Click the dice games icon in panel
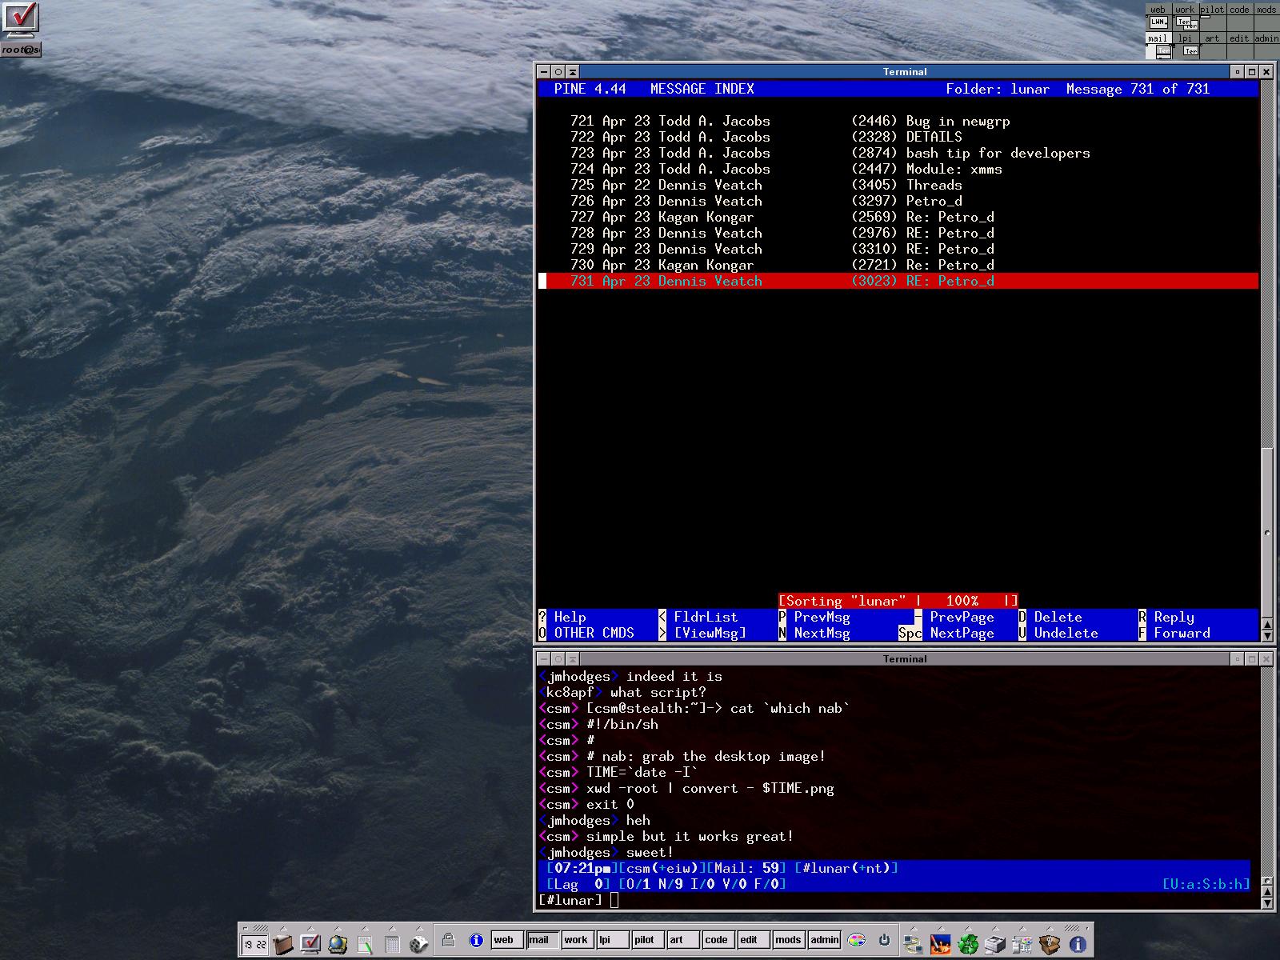 click(x=418, y=944)
